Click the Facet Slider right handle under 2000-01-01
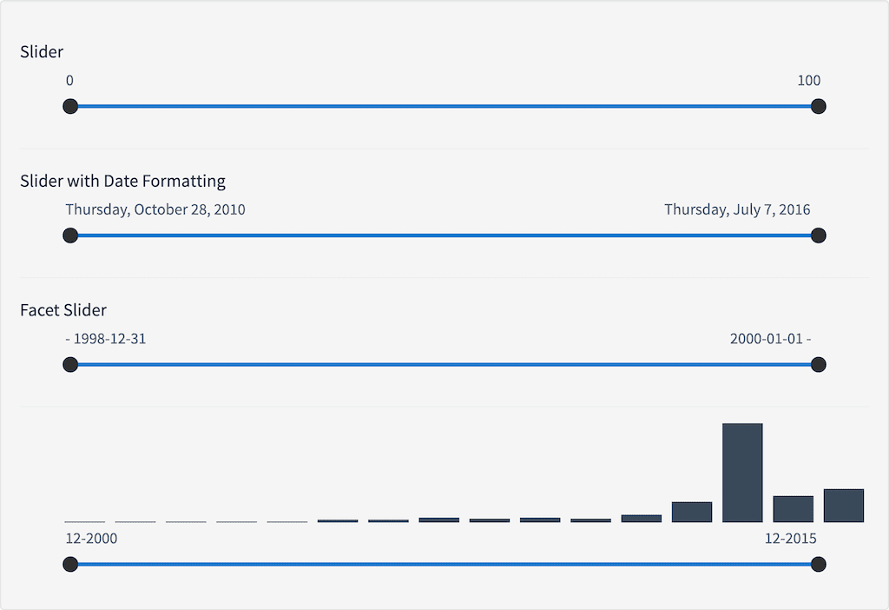 point(817,365)
